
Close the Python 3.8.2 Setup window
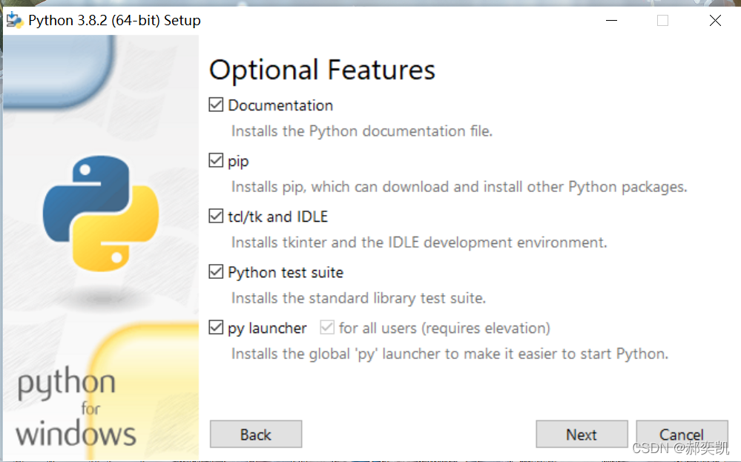click(715, 20)
